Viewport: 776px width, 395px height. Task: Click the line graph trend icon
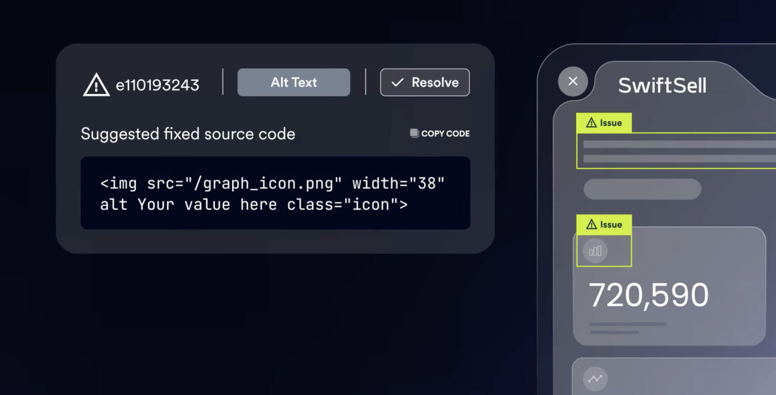(x=595, y=378)
